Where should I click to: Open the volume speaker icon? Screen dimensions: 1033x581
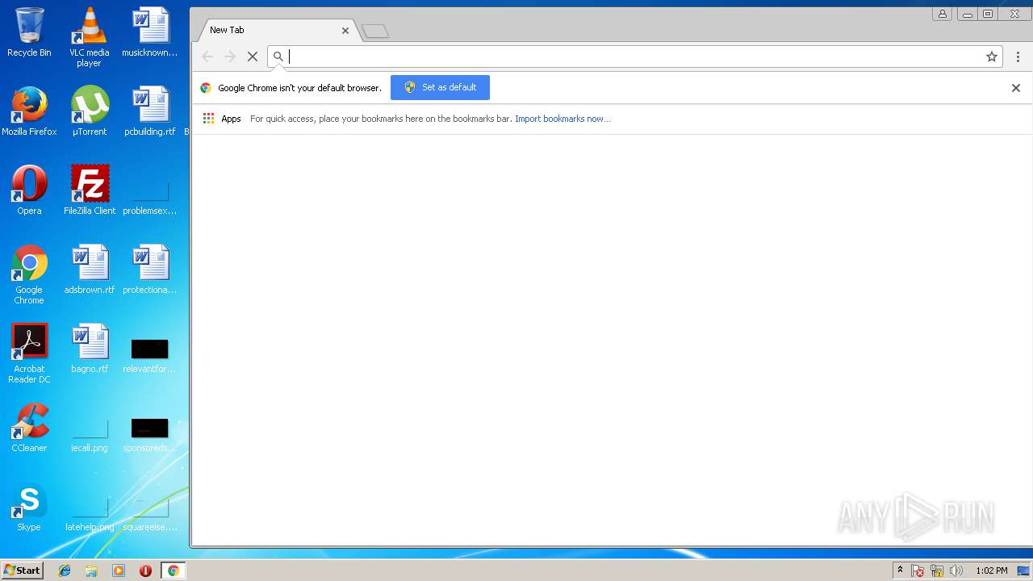pyautogui.click(x=956, y=571)
